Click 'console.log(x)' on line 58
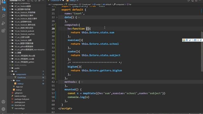This screenshot has height=114, width=203. 78,97
